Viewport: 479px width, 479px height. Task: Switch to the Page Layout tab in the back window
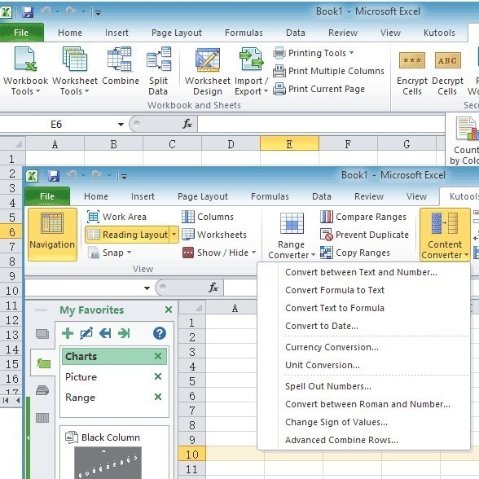[x=177, y=33]
